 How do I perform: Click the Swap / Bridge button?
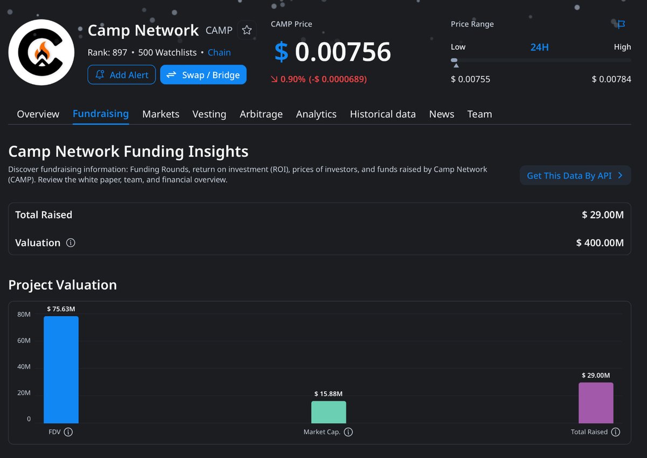[x=203, y=74]
